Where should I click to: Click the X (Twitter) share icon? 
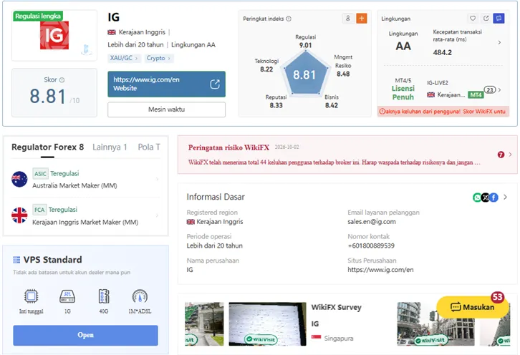pos(485,198)
